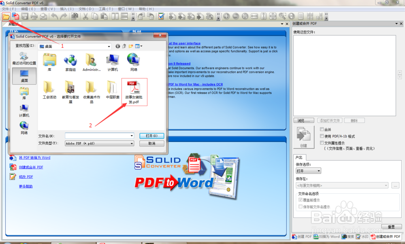Click the Undo arrow icon
The image size is (405, 244).
pos(54,17)
